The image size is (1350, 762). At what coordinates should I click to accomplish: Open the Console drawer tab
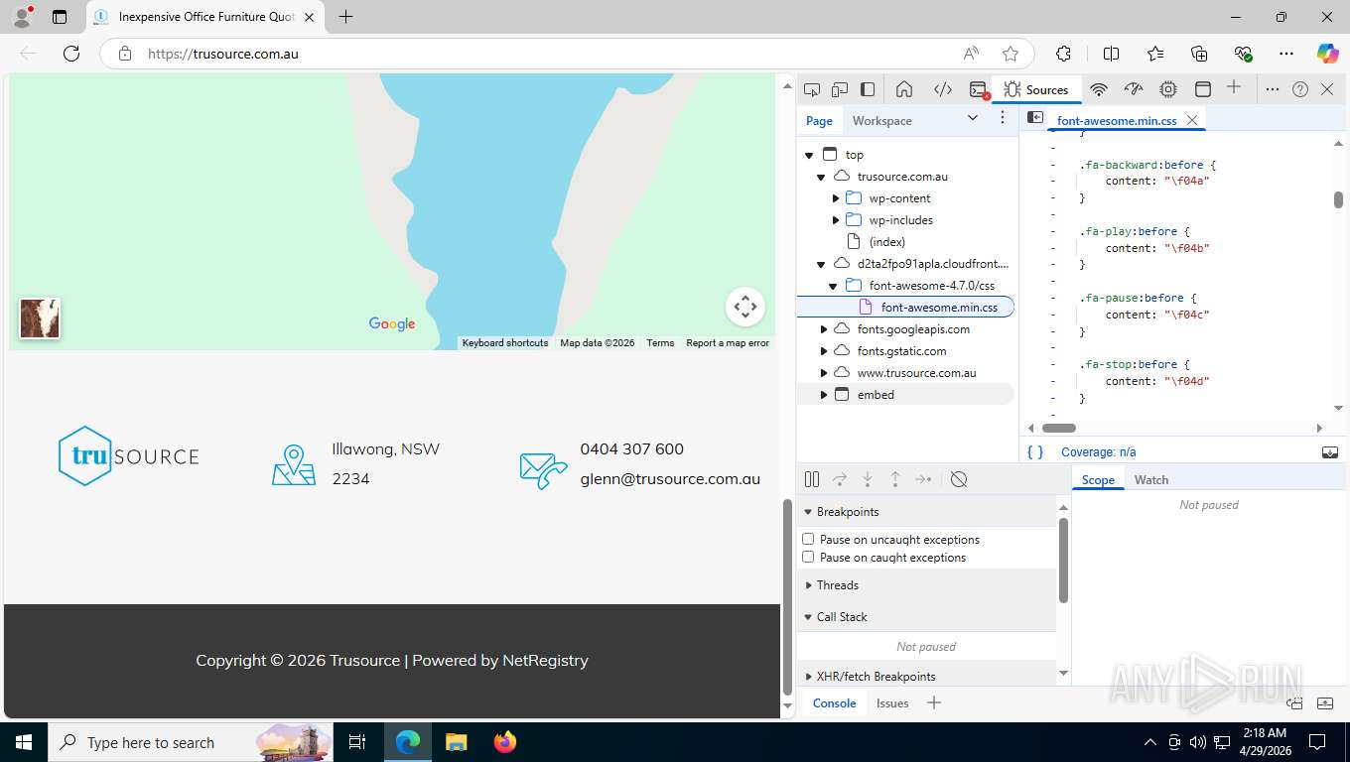pyautogui.click(x=834, y=703)
